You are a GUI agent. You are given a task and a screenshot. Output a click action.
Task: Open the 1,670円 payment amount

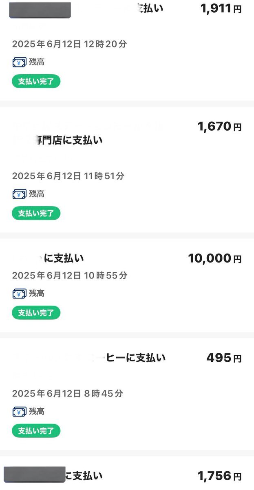coord(220,127)
